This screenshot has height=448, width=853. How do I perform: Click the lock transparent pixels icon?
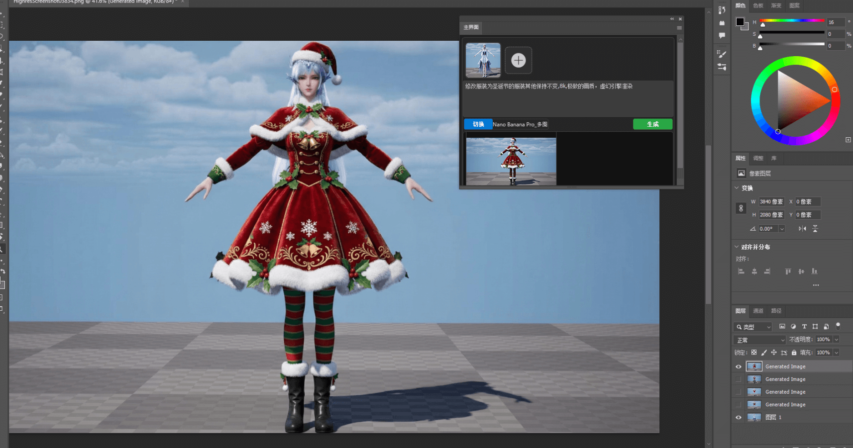754,353
